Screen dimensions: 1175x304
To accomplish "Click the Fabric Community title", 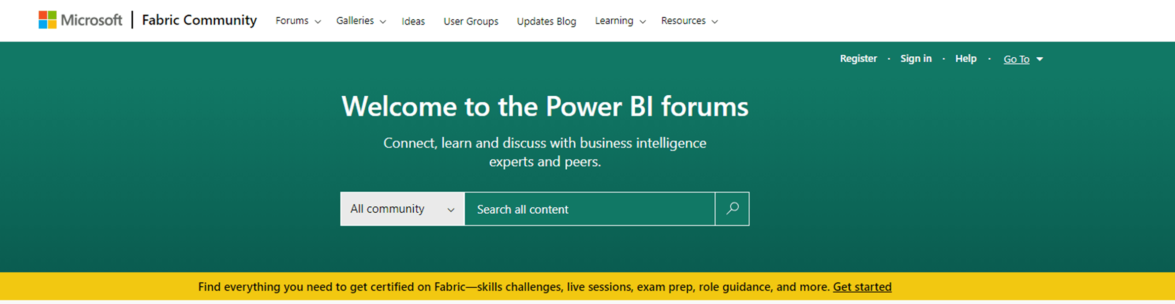I will [x=199, y=20].
